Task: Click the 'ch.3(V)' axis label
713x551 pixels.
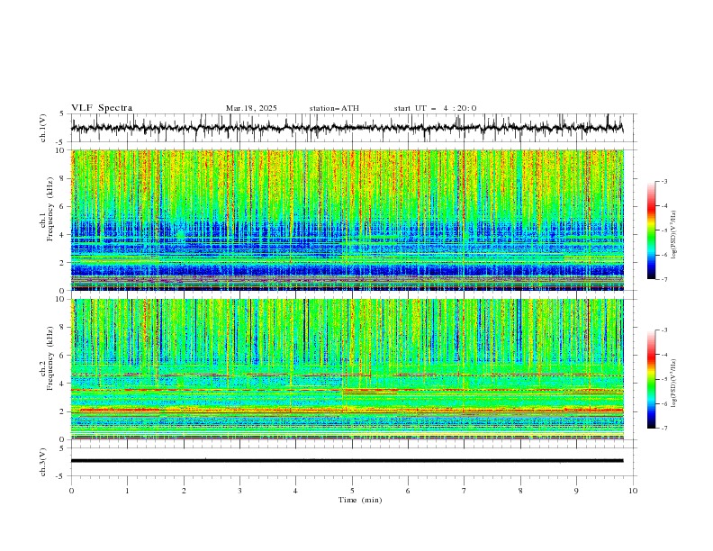Action: (x=42, y=462)
